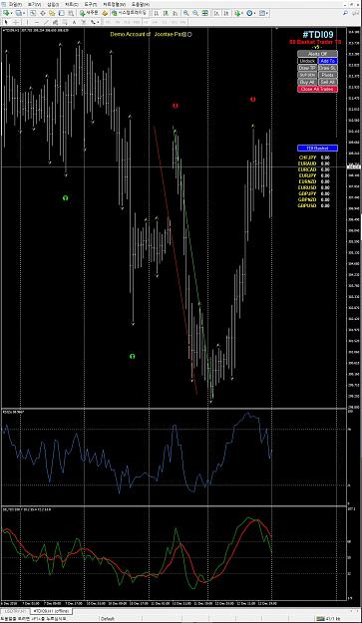Image resolution: width=362 pixels, height=623 pixels.
Task: Toggle chart shift
Action: [x=227, y=13]
